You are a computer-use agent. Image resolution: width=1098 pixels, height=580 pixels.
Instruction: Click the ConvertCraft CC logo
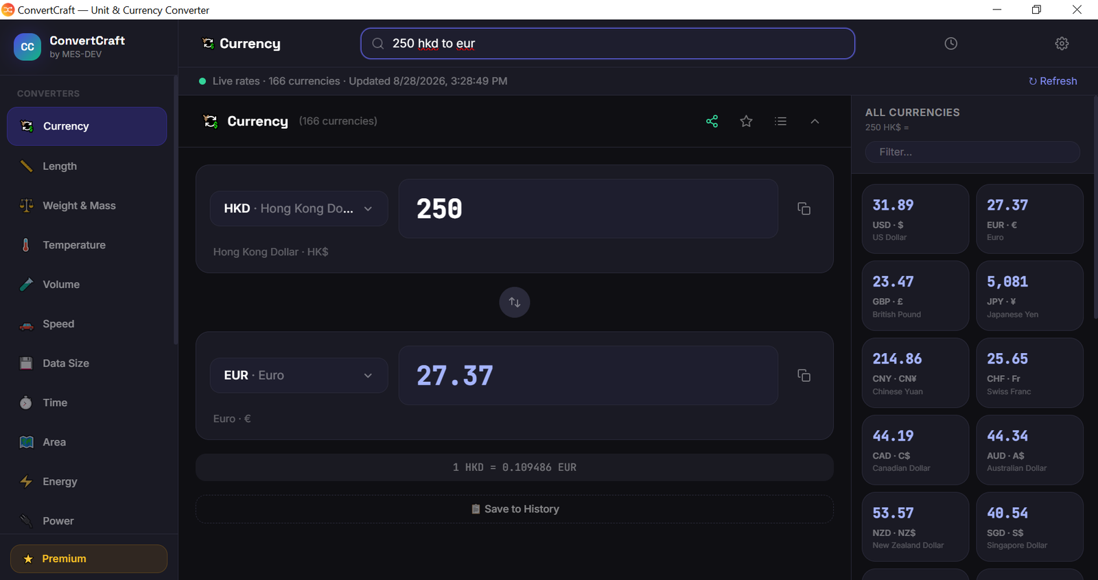(x=27, y=47)
